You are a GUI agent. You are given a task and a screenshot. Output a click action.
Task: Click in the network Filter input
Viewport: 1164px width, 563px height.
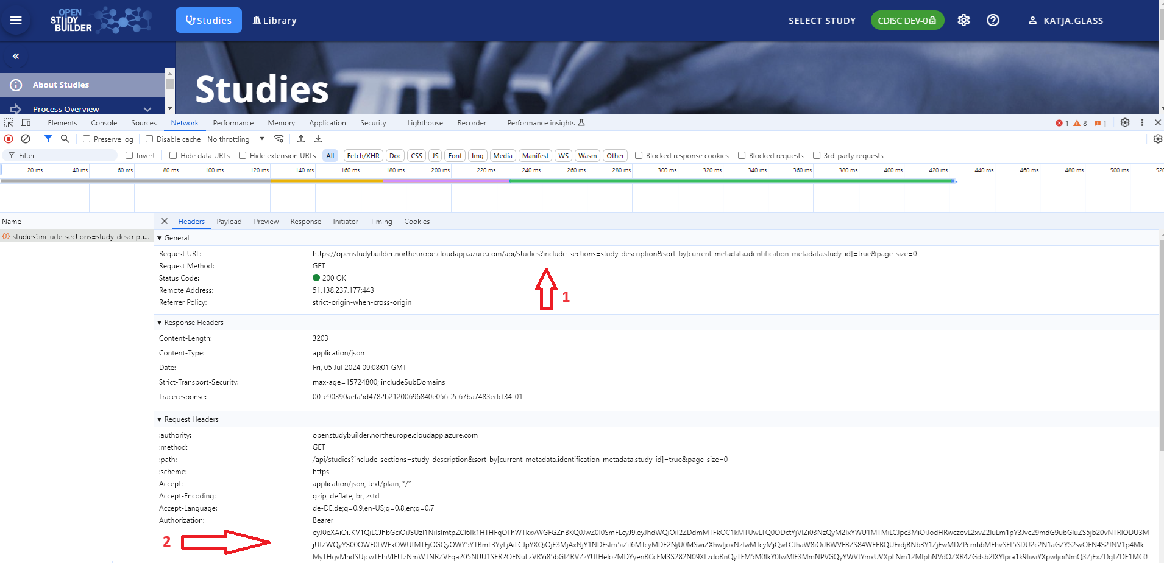point(61,155)
